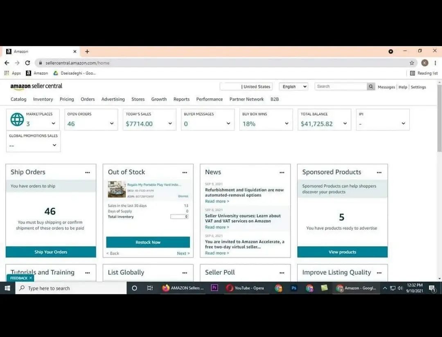Open the Partner Network menu
The width and height of the screenshot is (442, 337).
[247, 99]
